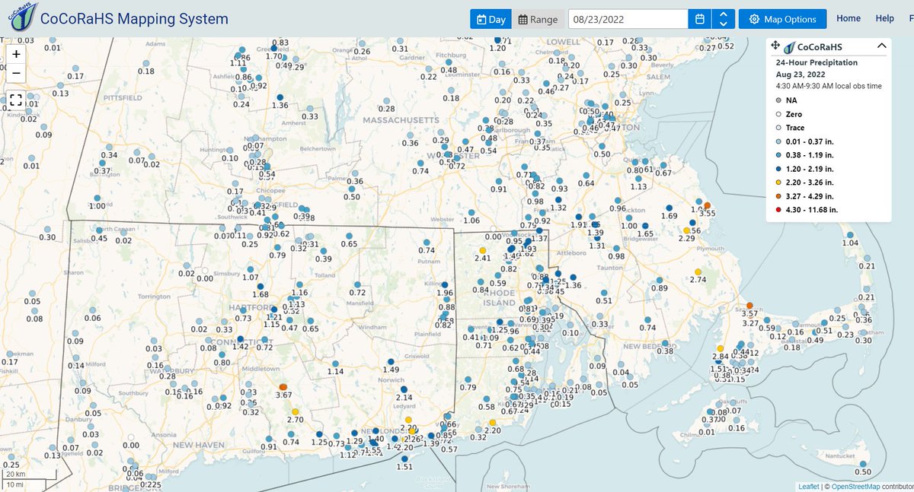
Task: Select the 1.14 station marker
Action: (336, 362)
